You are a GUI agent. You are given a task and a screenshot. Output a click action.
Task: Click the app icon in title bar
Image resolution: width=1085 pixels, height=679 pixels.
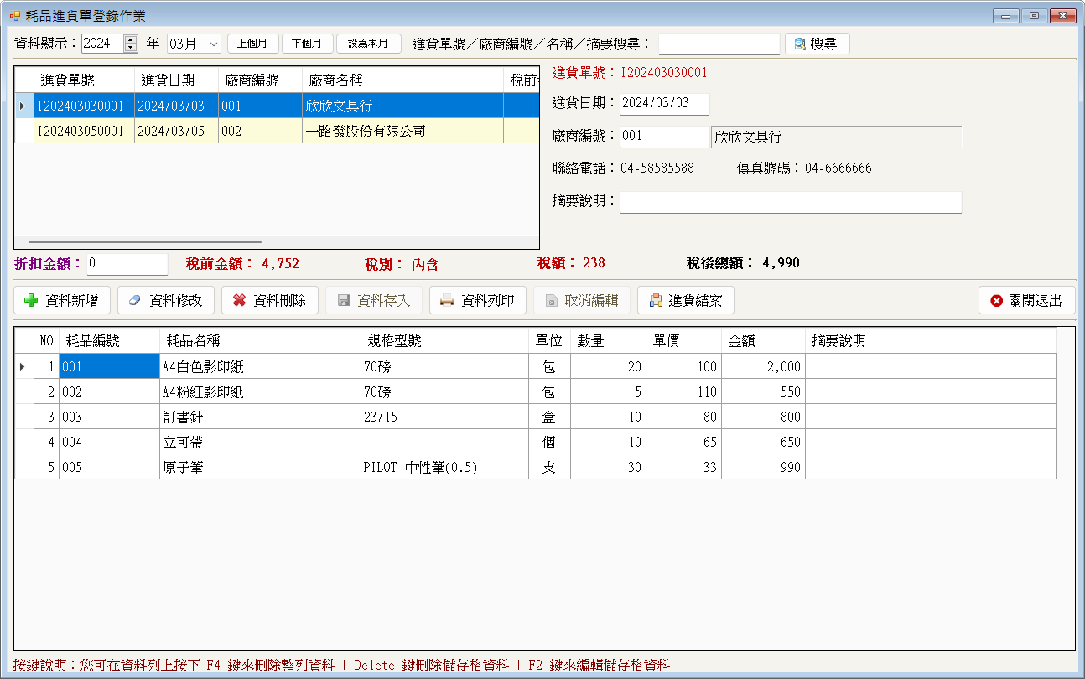[x=14, y=15]
